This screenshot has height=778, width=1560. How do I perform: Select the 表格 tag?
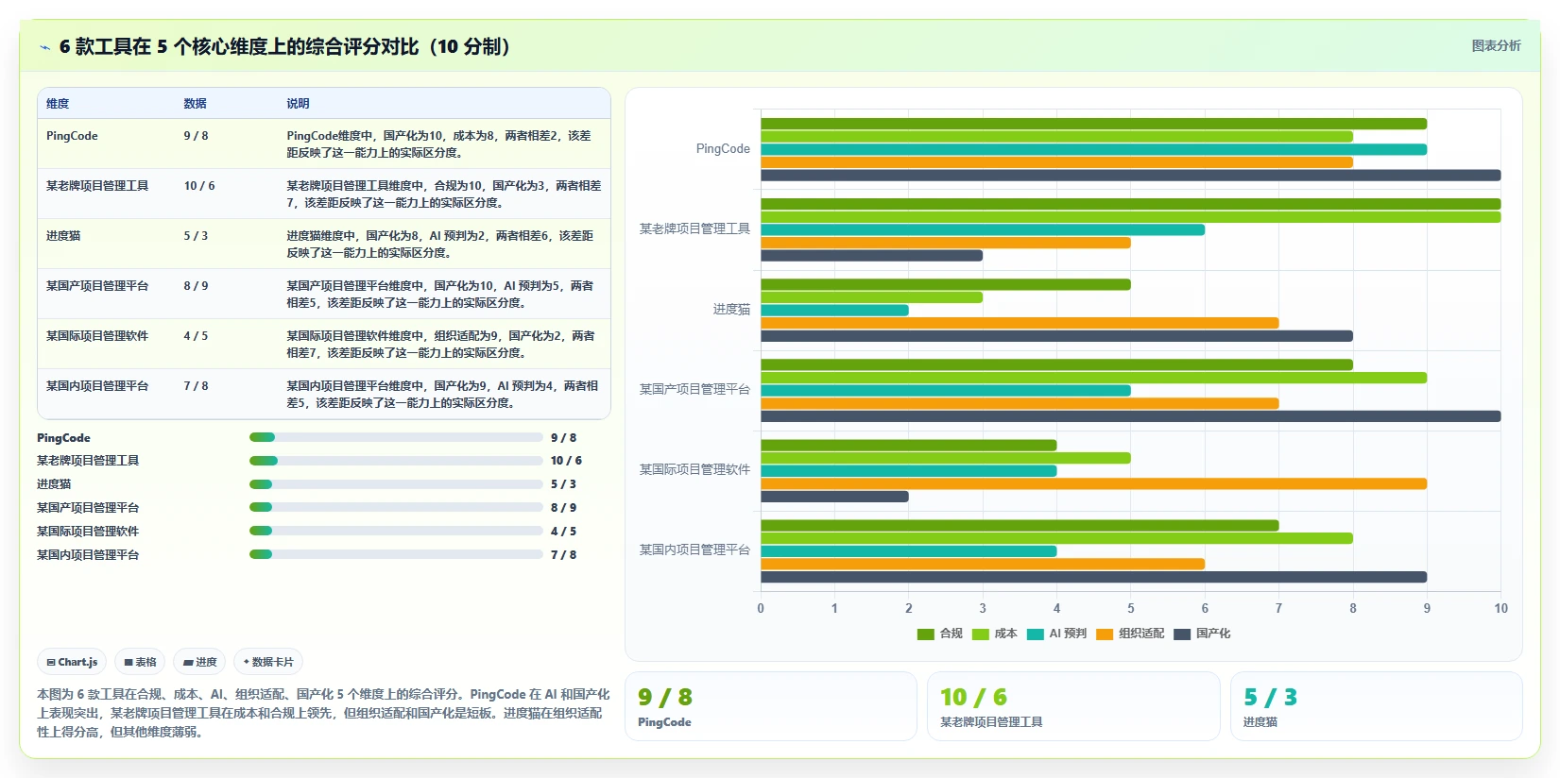140,662
